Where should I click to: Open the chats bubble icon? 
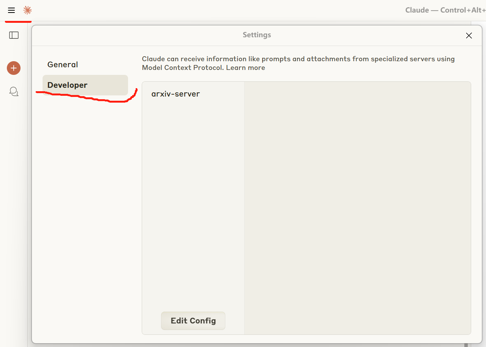tap(14, 92)
